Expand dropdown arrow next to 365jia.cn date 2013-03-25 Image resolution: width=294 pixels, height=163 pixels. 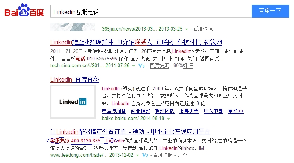[x=187, y=29]
